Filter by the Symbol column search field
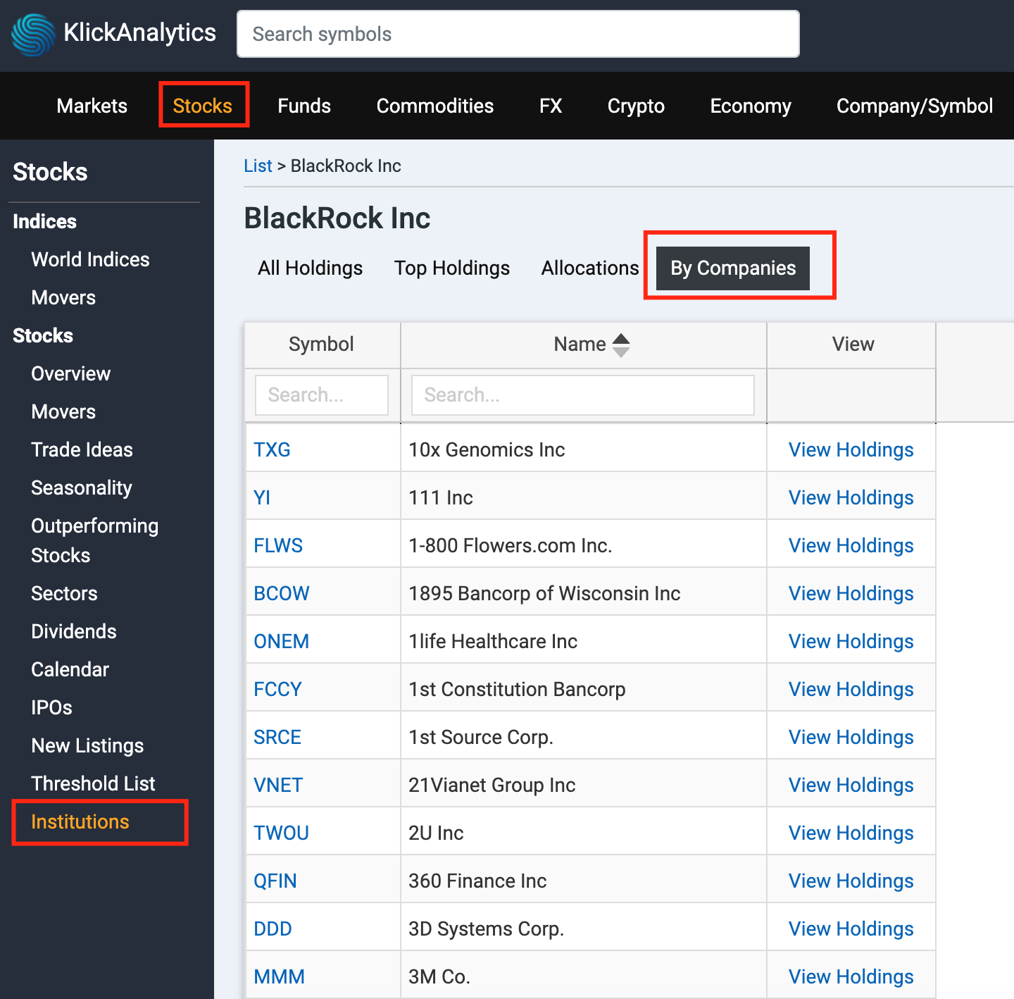 coord(322,395)
